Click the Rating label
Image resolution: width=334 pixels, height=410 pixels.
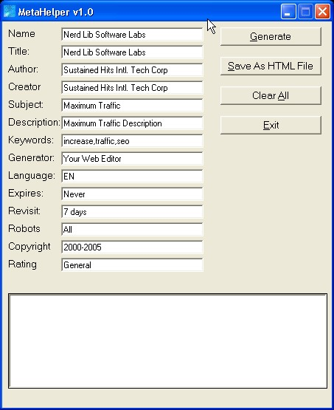22,264
